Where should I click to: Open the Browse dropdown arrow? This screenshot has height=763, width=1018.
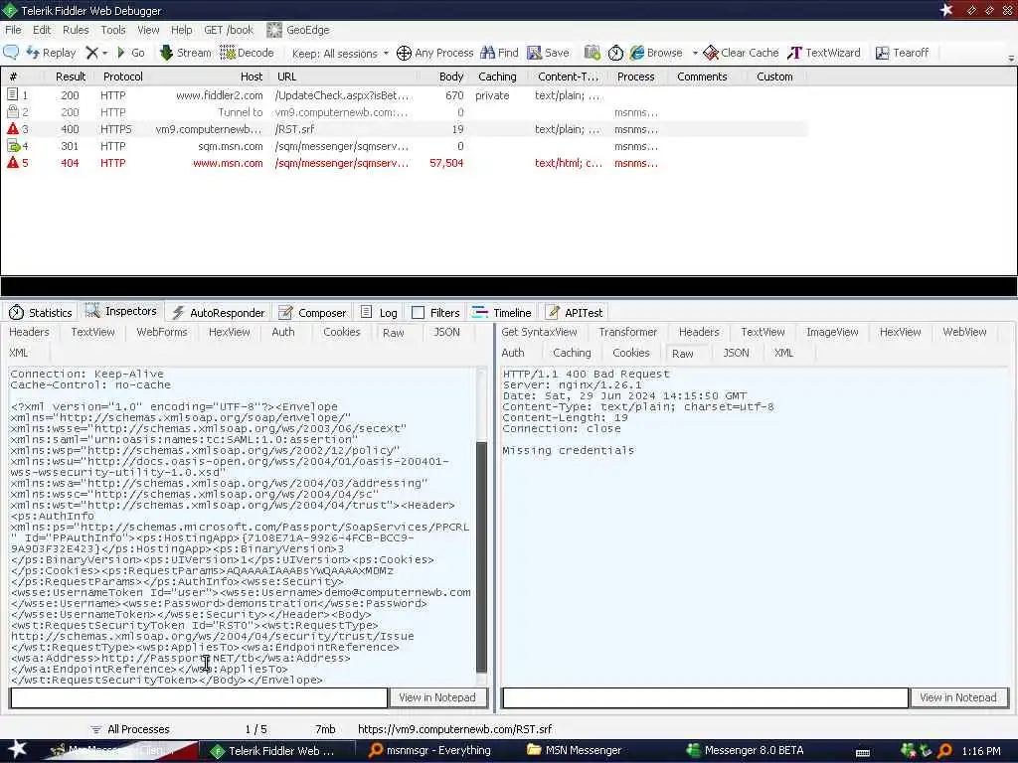pos(695,53)
